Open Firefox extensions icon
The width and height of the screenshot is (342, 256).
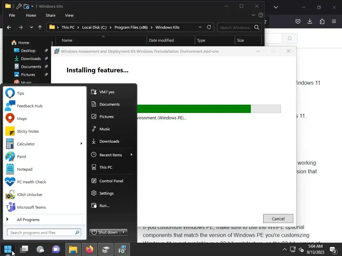322,21
